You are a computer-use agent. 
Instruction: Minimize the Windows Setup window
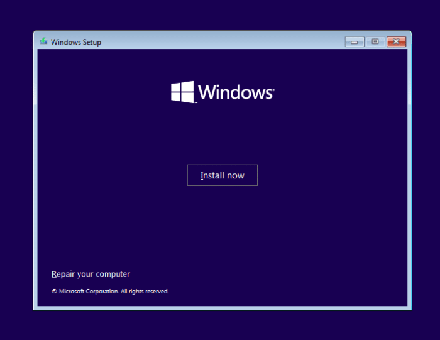point(355,42)
